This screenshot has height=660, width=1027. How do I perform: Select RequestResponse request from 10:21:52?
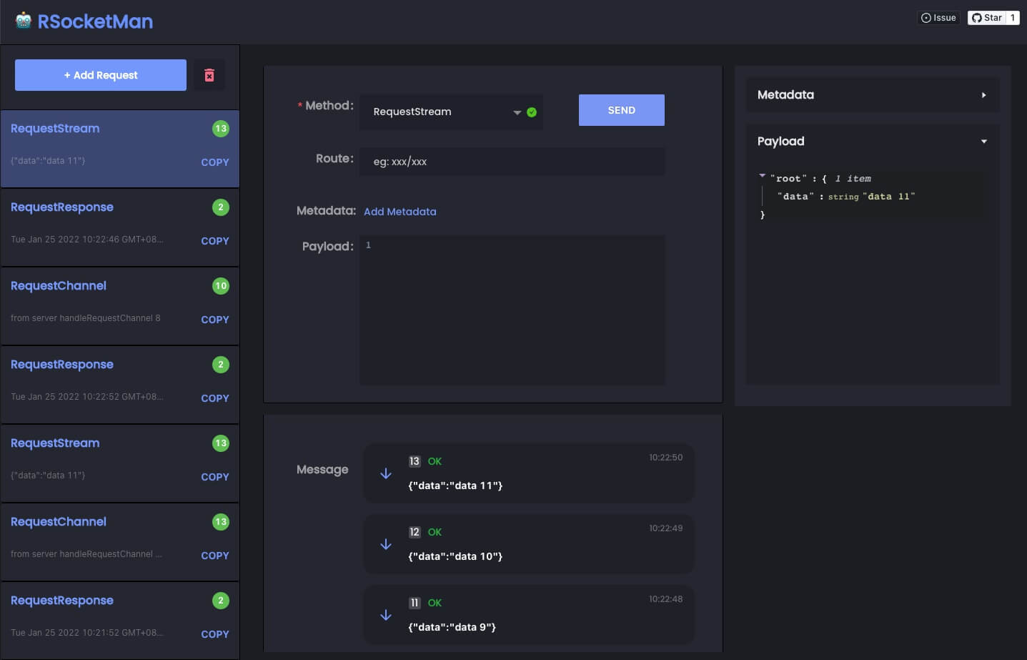pos(120,621)
